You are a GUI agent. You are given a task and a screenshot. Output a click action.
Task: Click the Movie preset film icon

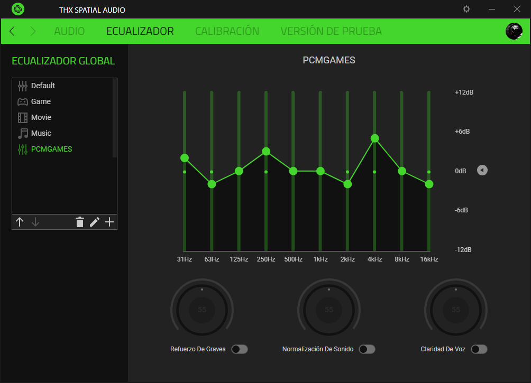tap(23, 118)
